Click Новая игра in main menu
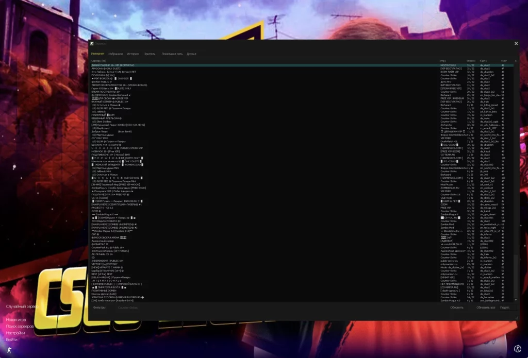 16,320
